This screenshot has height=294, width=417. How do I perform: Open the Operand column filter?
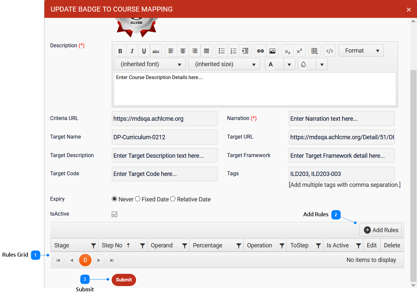tap(184, 246)
